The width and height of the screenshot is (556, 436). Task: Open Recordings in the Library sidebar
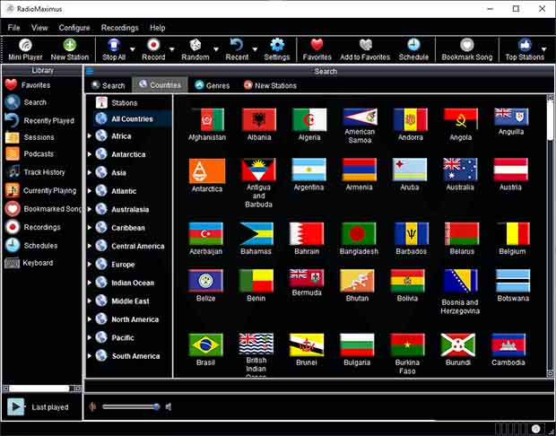32,227
